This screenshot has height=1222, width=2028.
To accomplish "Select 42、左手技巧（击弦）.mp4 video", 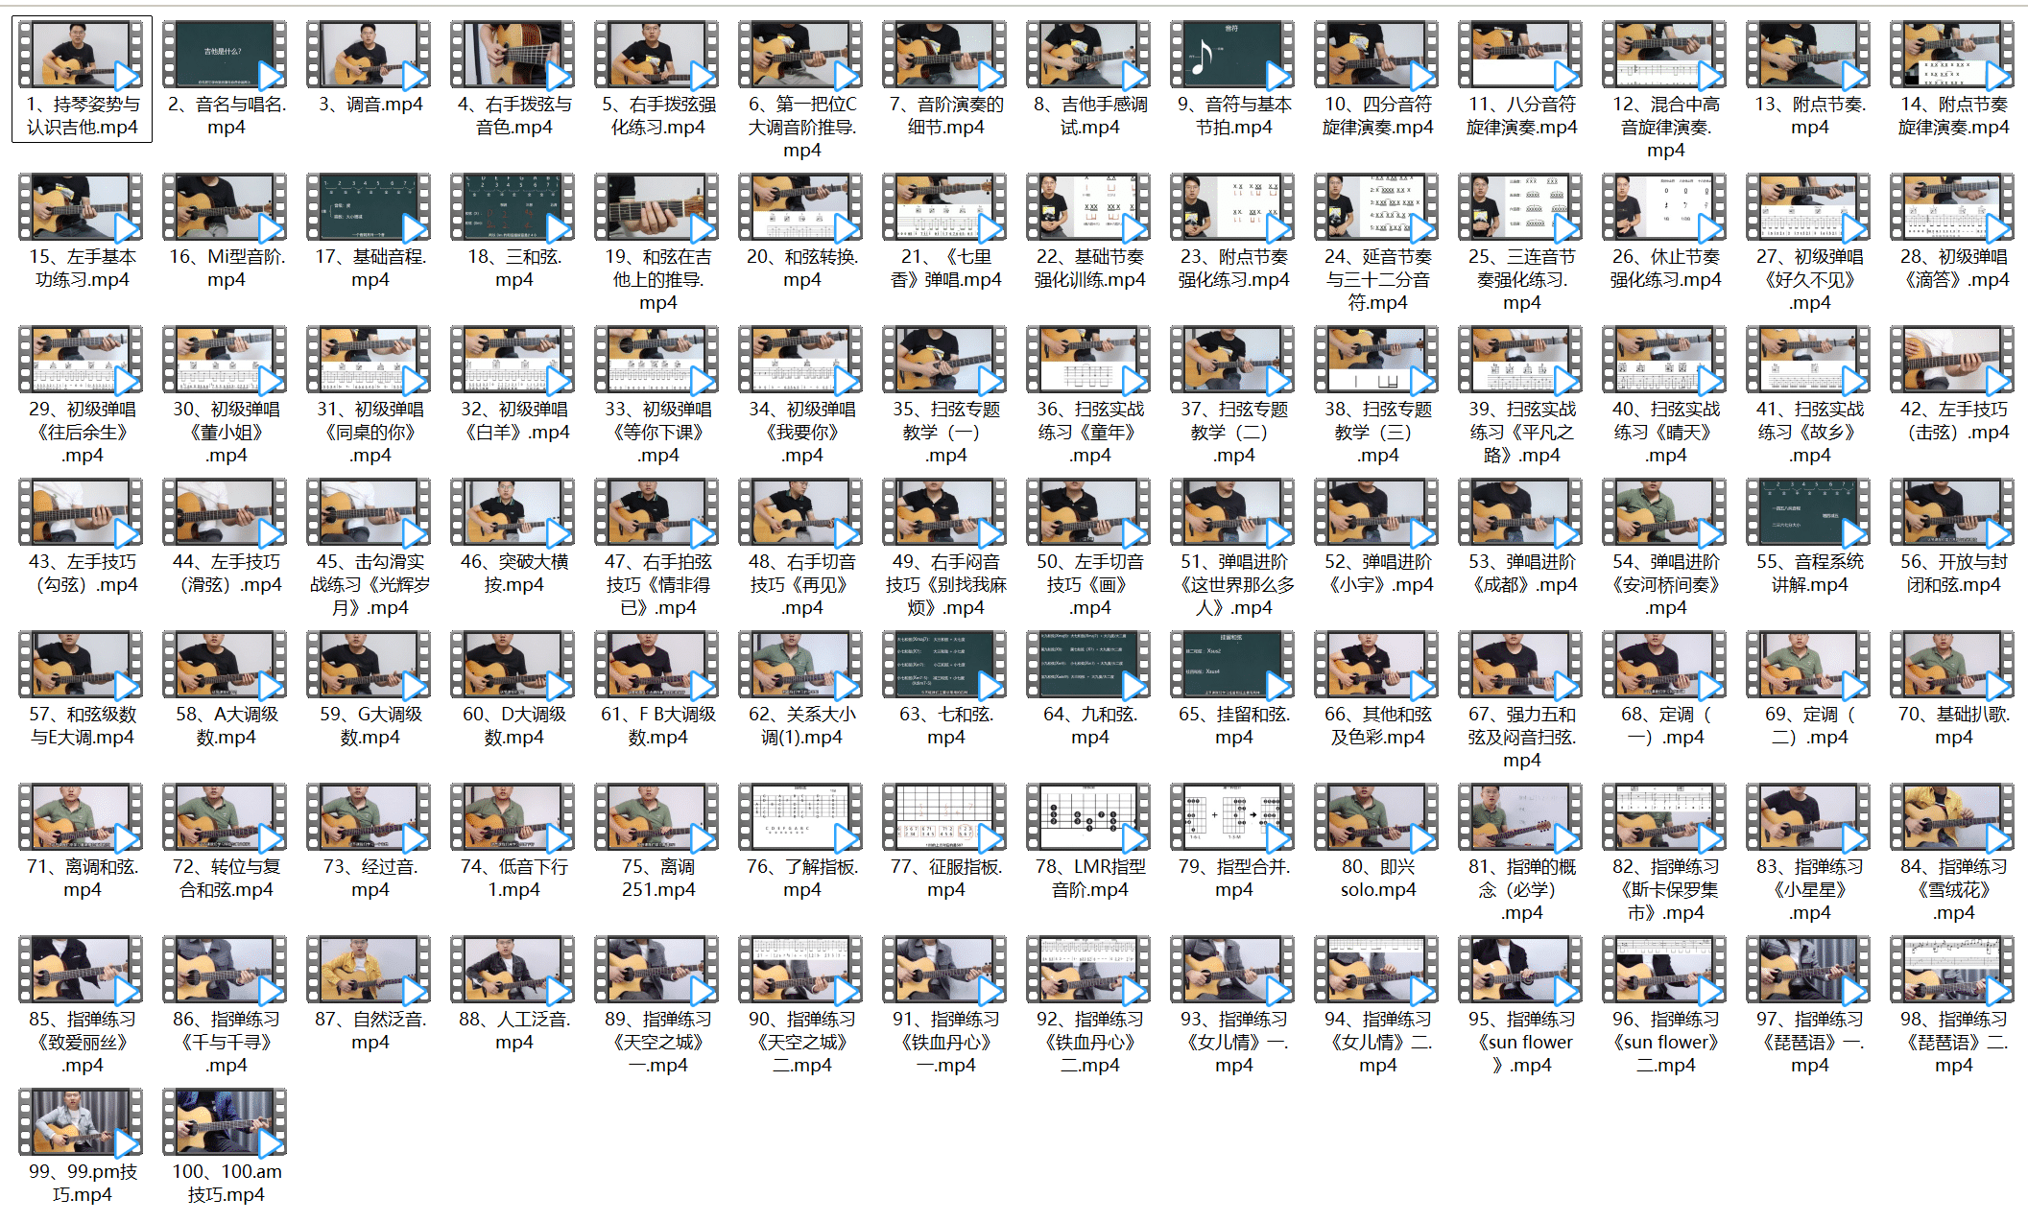I will 1953,361.
